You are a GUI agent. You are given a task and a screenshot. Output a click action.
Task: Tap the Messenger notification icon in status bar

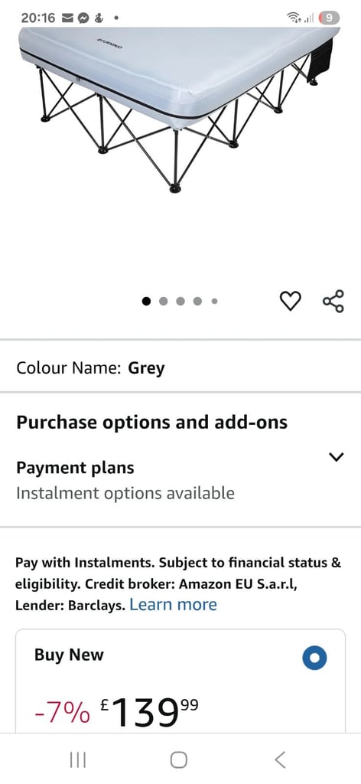tap(83, 18)
